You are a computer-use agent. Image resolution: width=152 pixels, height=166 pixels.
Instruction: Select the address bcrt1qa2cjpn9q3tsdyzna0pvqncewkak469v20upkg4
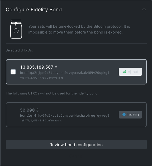(65, 73)
